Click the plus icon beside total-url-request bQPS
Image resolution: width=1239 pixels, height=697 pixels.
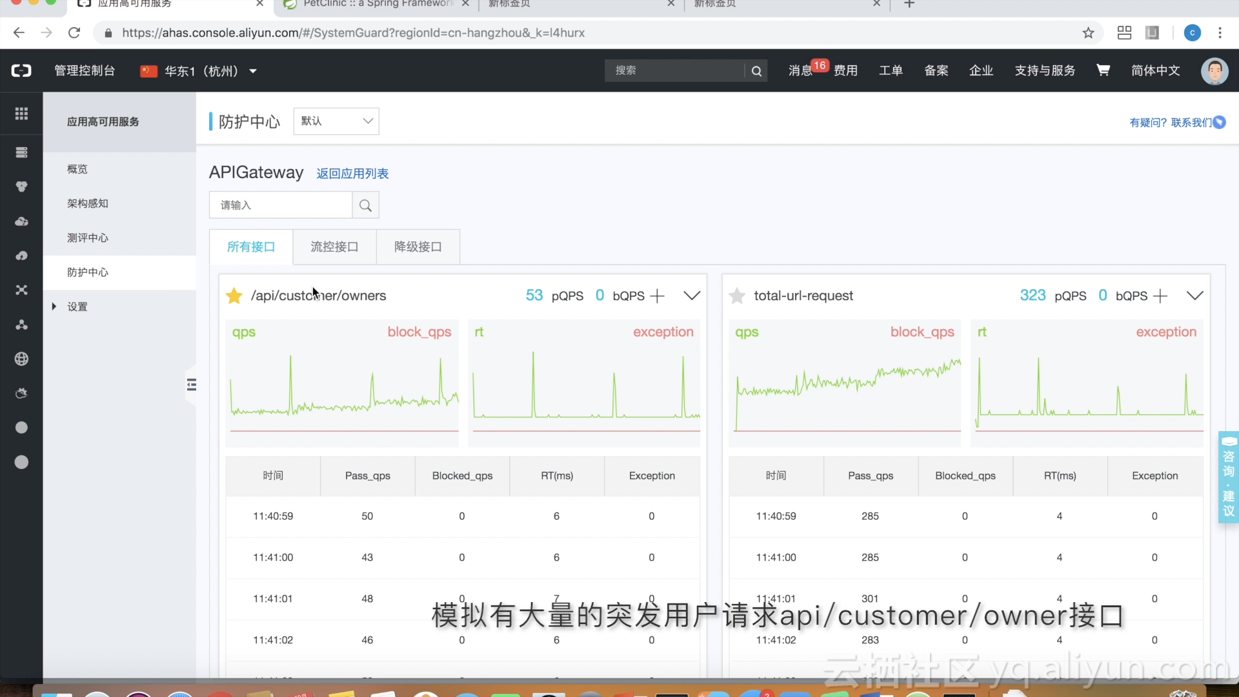point(1160,296)
